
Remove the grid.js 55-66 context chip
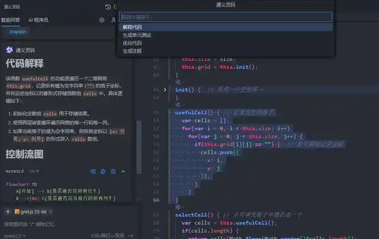tap(50, 212)
